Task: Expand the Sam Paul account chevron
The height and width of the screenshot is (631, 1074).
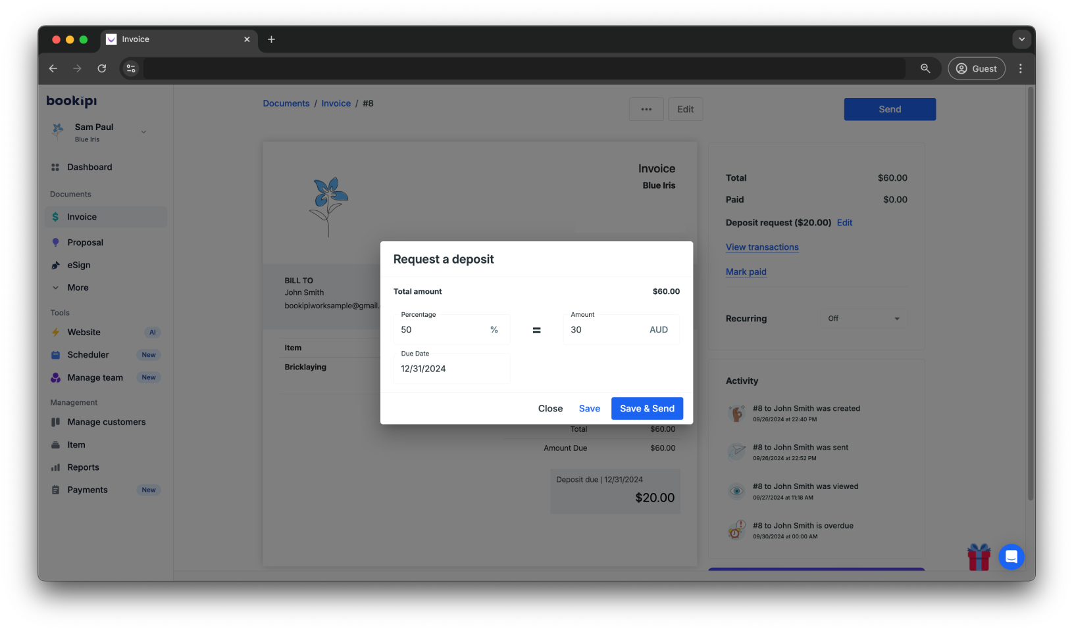Action: [x=143, y=131]
